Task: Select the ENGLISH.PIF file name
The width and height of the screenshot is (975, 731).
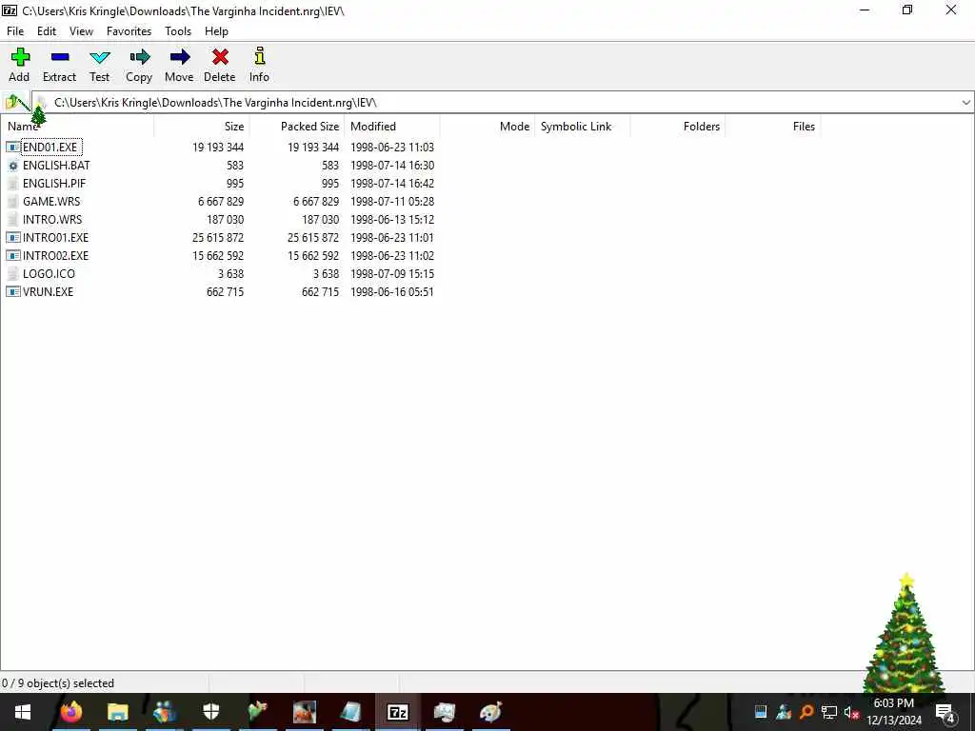Action: (54, 184)
